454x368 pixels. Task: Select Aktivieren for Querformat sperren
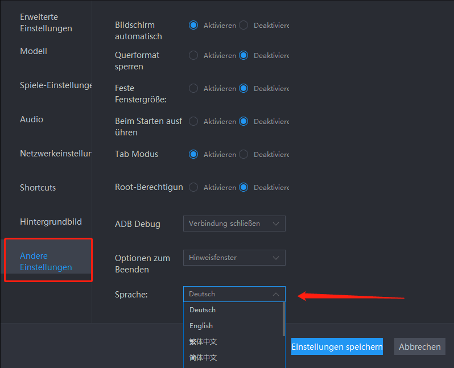pyautogui.click(x=193, y=55)
